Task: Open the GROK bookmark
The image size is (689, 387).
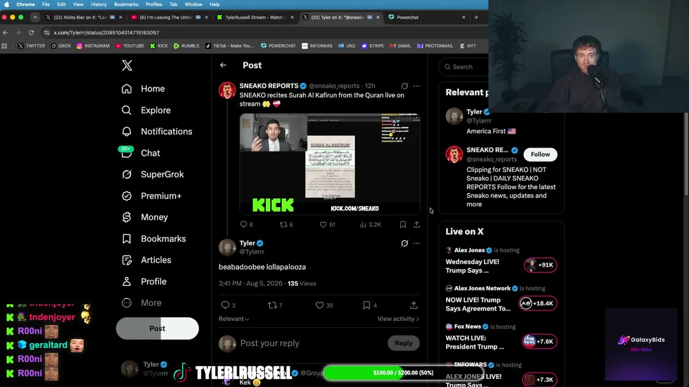Action: pos(61,46)
